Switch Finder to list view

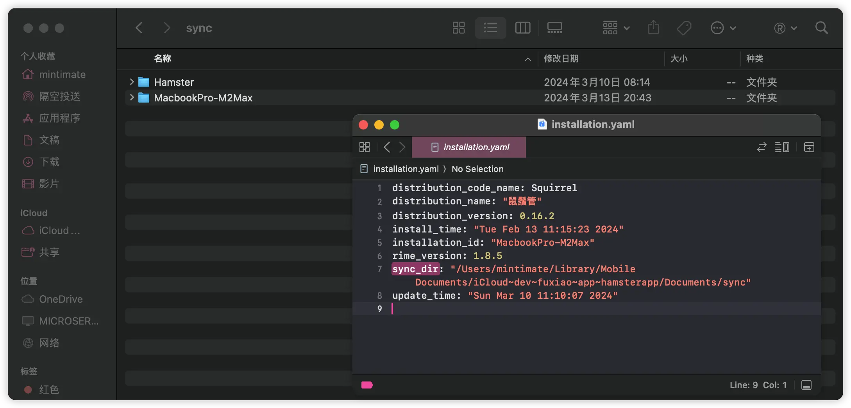pos(491,28)
